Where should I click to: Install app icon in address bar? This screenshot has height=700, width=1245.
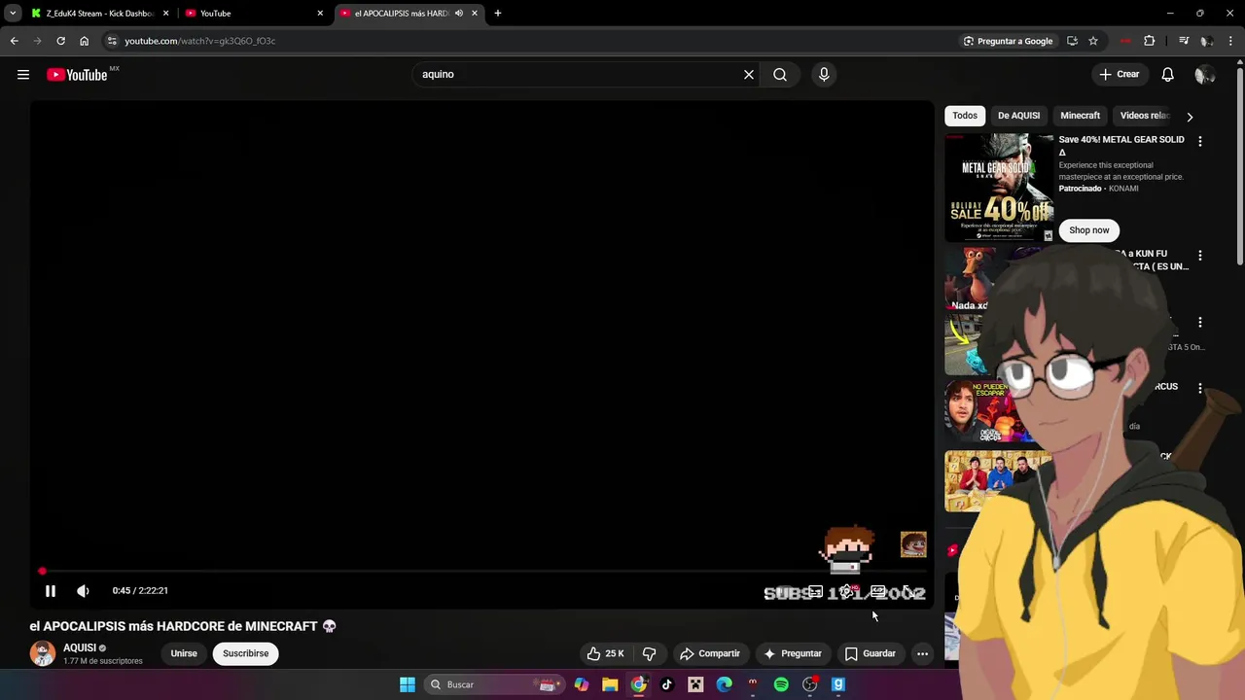(x=1072, y=41)
